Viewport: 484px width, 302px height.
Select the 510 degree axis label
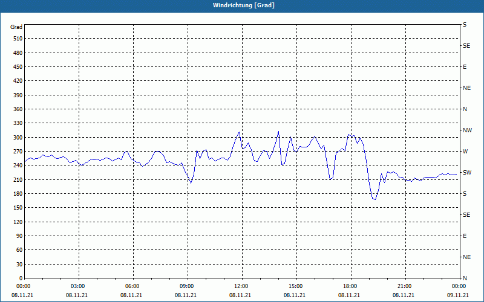(x=18, y=39)
